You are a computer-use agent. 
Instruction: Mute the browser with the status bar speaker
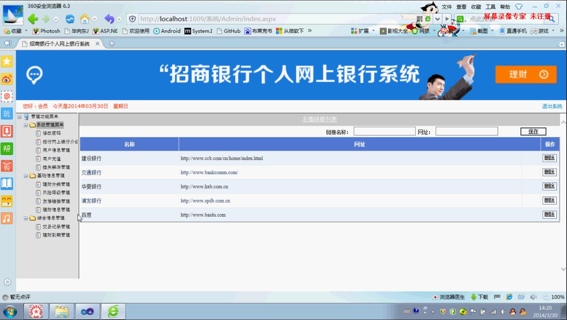pyautogui.click(x=533, y=297)
